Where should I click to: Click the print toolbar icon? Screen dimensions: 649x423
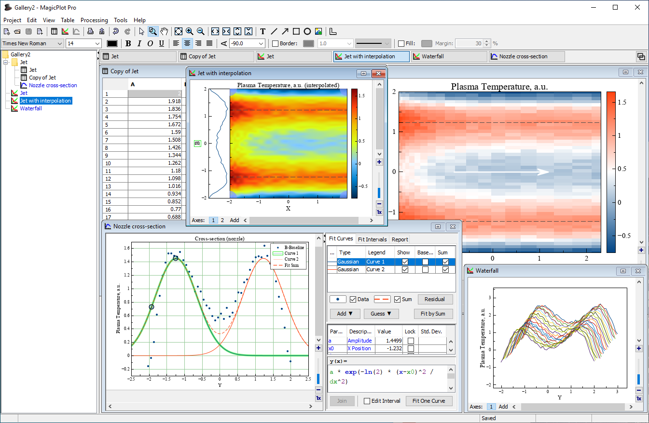[x=91, y=31]
